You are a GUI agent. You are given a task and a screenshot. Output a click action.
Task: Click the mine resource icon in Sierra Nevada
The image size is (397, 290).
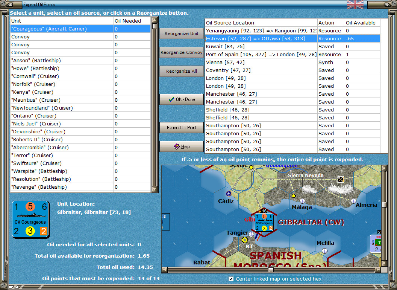click(341, 179)
